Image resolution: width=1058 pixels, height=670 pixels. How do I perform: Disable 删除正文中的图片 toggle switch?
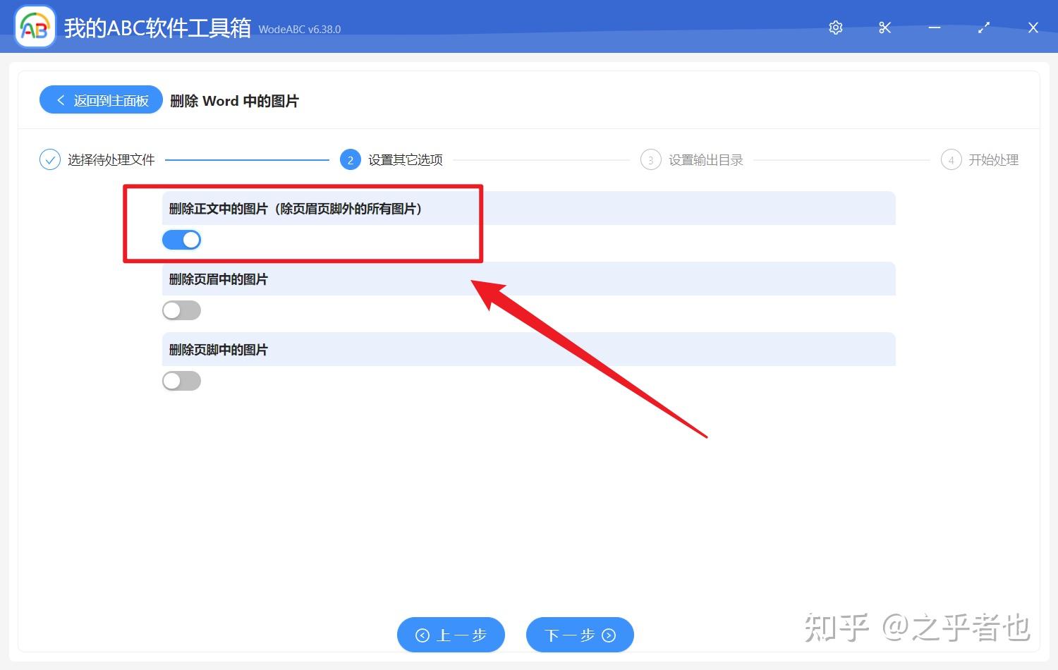click(181, 240)
